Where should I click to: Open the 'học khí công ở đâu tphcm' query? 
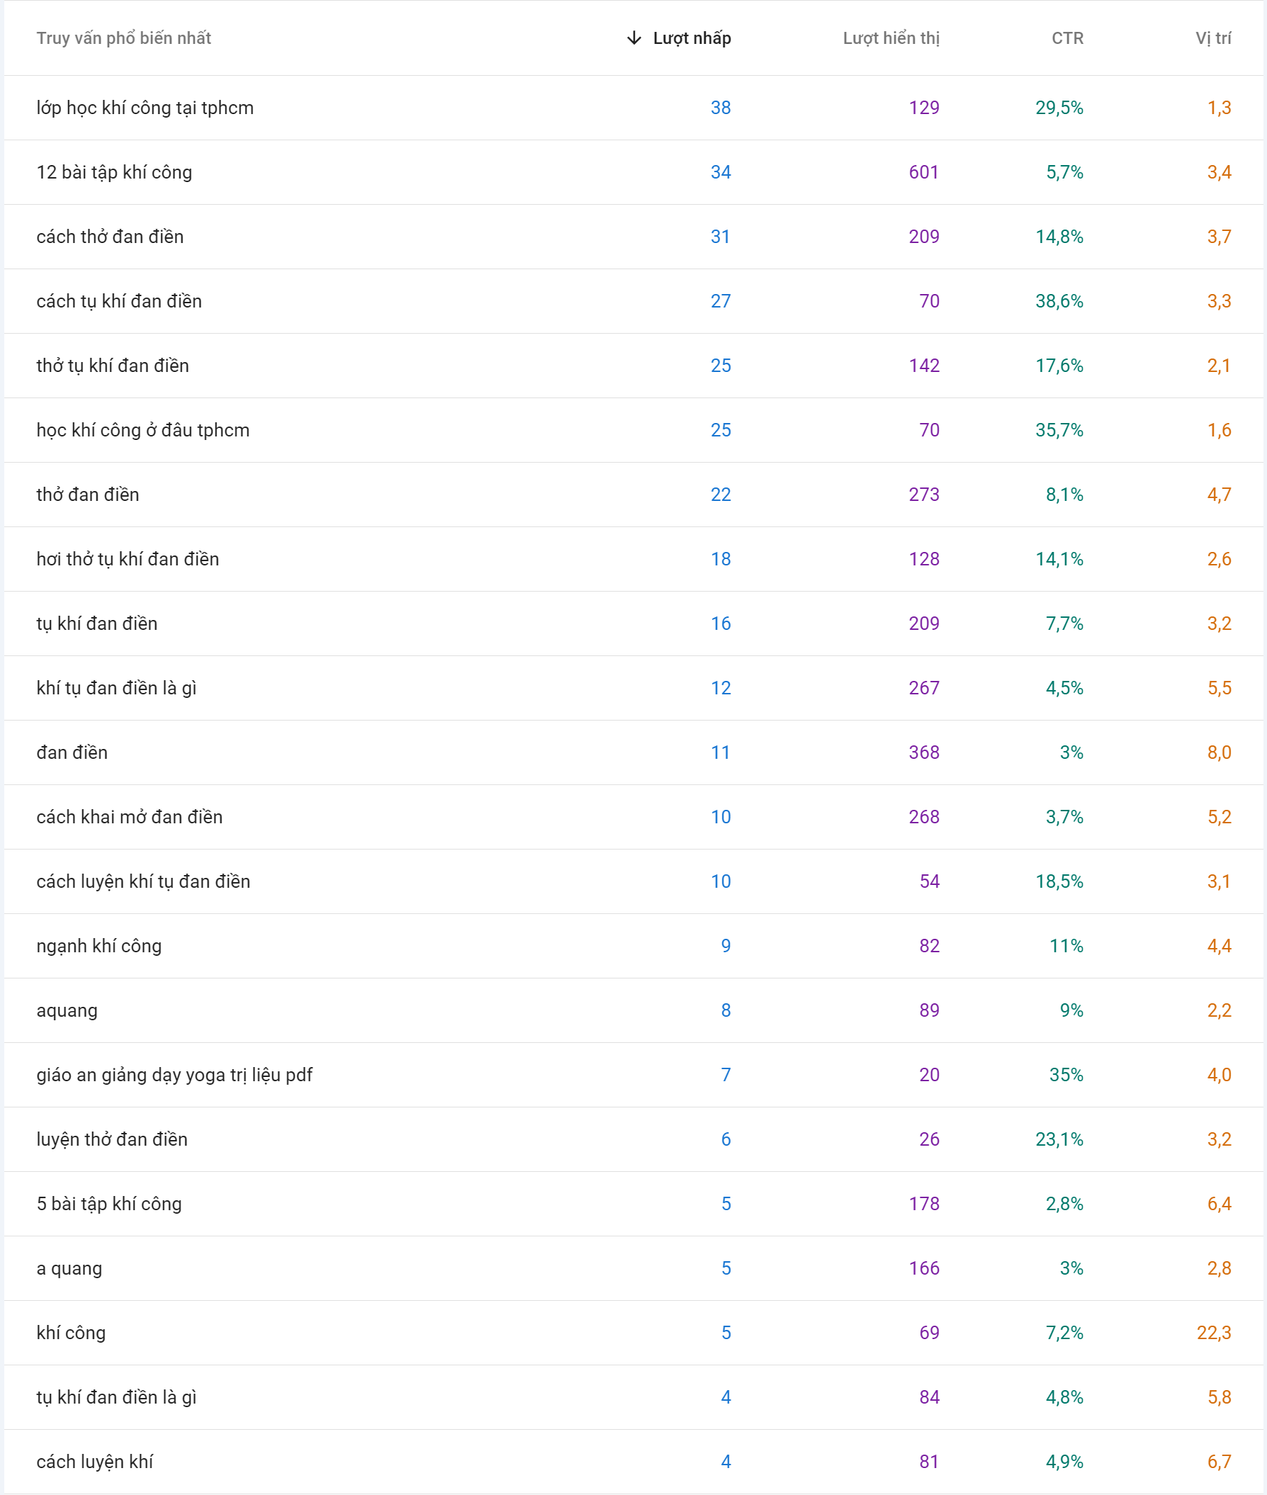[143, 430]
